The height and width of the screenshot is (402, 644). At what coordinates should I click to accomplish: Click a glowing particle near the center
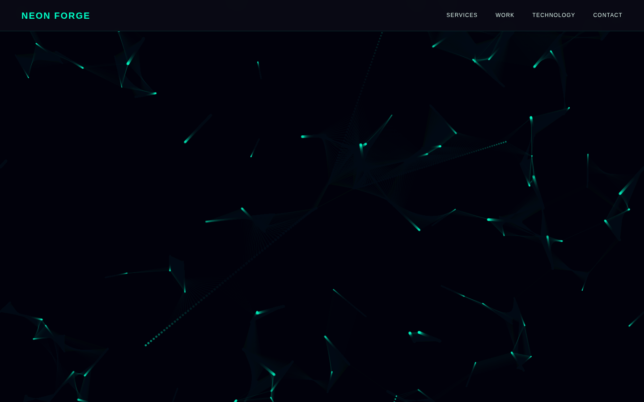click(360, 145)
